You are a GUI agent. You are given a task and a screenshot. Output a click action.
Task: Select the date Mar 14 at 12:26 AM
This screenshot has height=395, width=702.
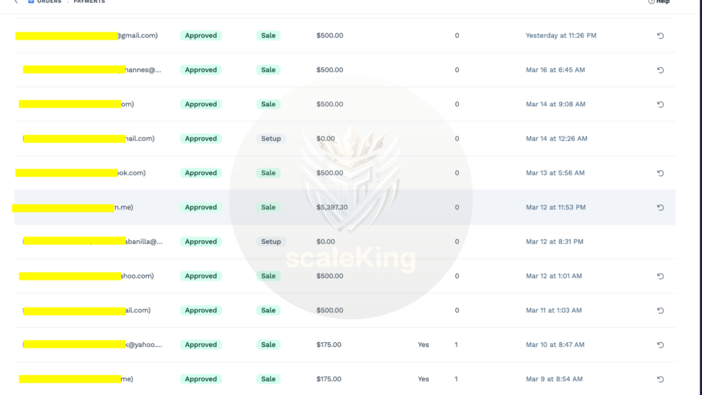[557, 139]
